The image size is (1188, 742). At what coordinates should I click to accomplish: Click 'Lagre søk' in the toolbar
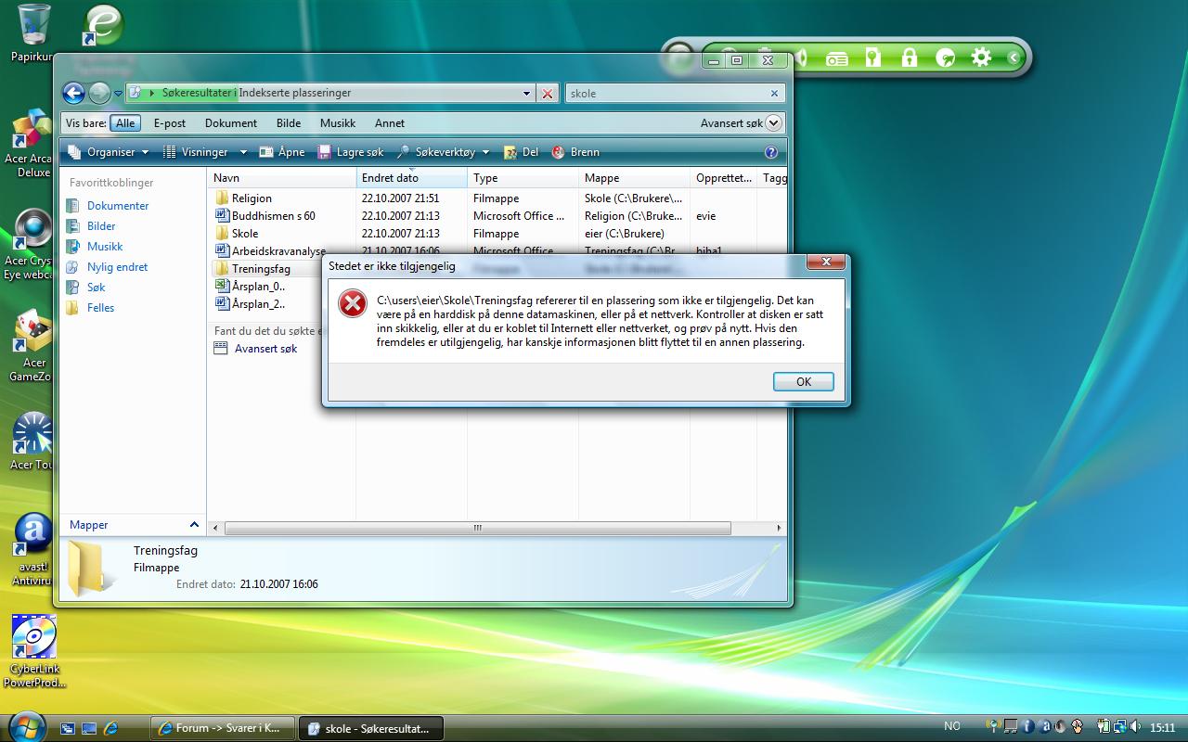350,152
